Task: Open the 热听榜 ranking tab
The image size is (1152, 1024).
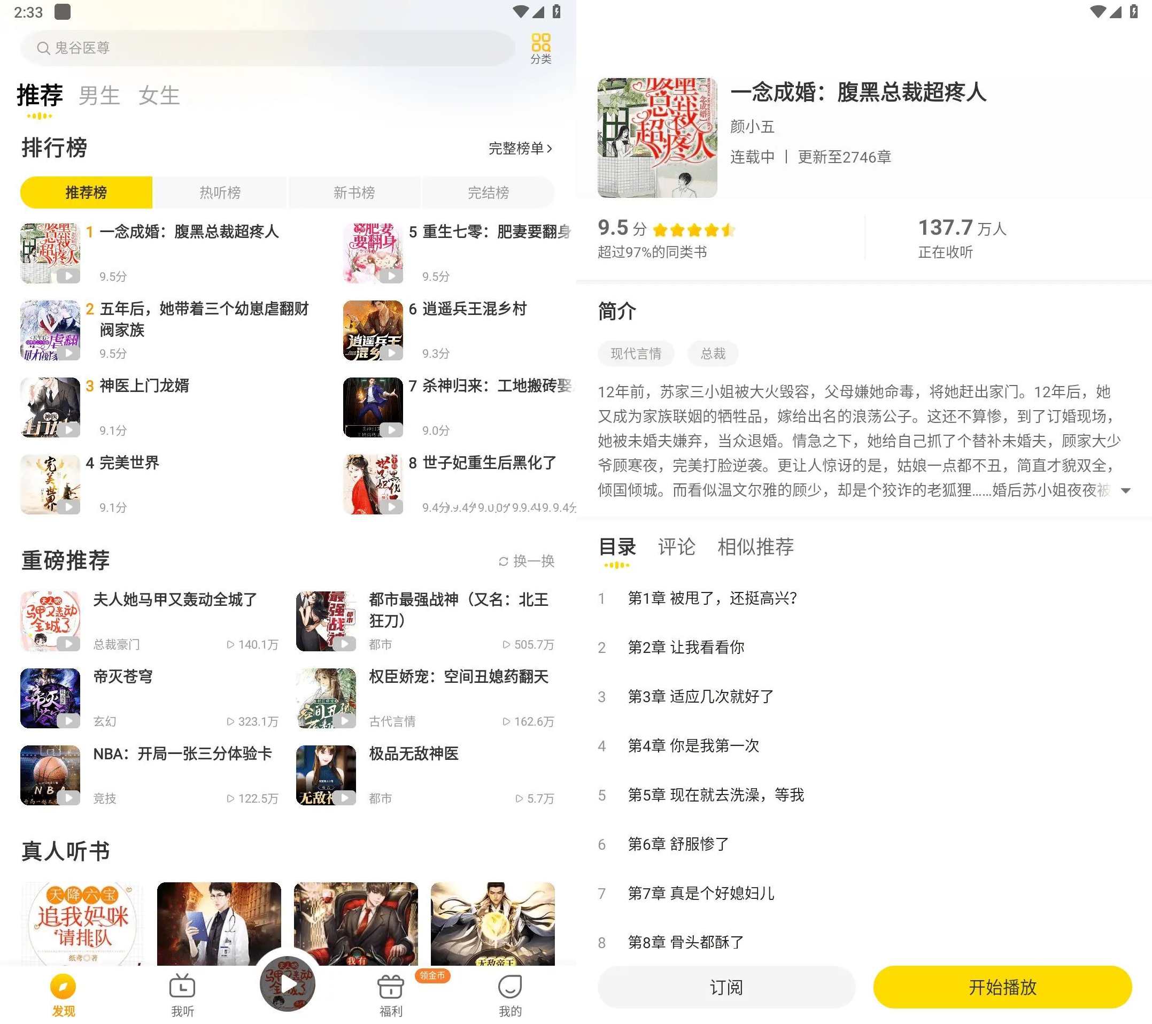Action: pos(220,193)
